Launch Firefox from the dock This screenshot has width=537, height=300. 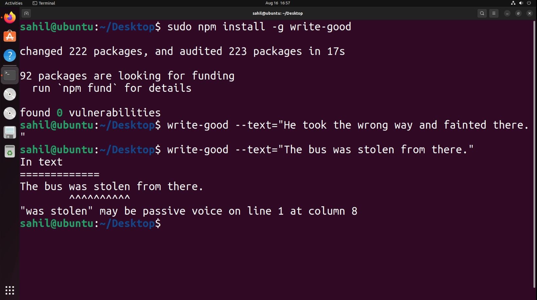[x=10, y=17]
